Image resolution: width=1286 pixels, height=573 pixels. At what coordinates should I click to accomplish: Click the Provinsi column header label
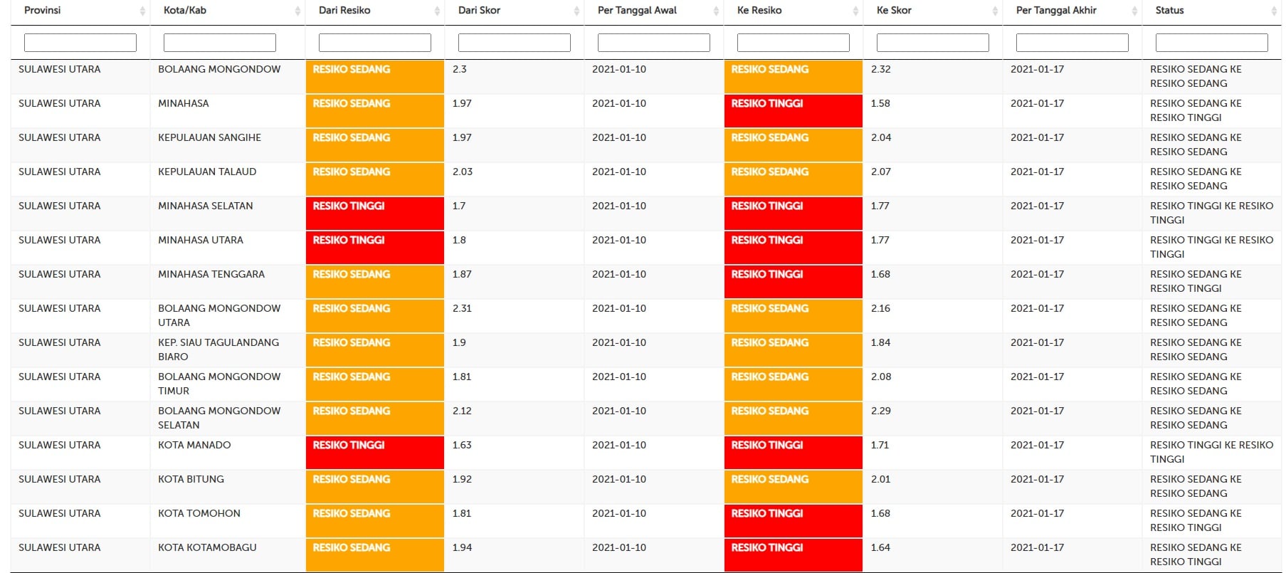click(x=43, y=11)
